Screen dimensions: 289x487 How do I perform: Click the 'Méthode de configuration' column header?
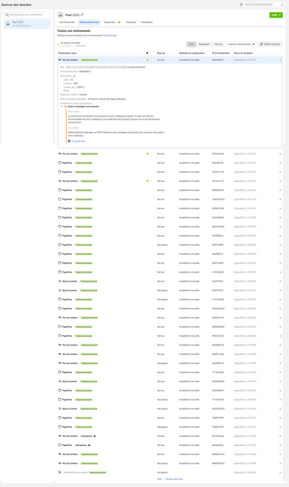tap(192, 53)
